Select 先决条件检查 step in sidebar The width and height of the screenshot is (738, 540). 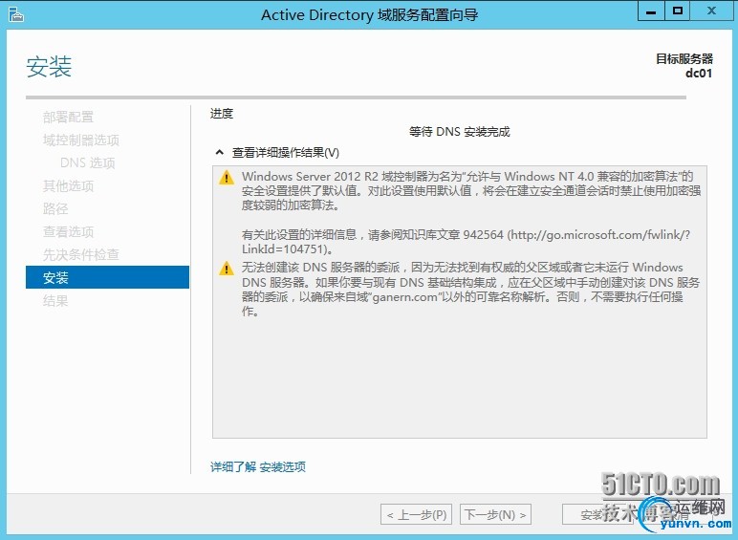tap(81, 255)
